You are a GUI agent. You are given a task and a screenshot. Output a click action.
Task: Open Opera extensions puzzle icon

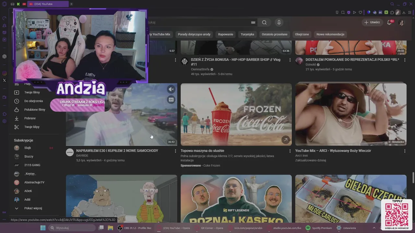coord(392,13)
